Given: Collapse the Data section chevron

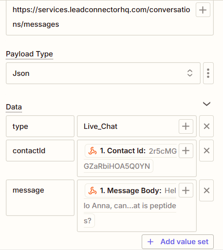Looking at the screenshot, I should pyautogui.click(x=206, y=104).
